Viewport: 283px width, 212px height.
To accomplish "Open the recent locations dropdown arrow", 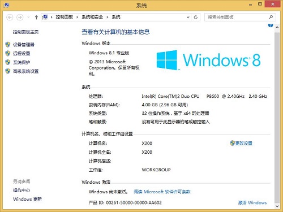I will click(28, 18).
